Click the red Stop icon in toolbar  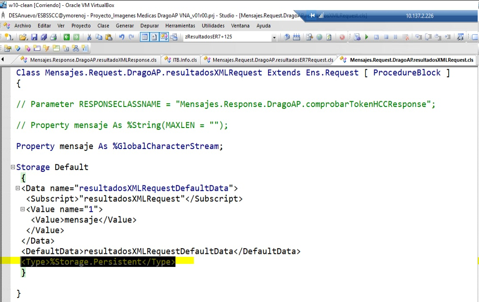click(342, 37)
